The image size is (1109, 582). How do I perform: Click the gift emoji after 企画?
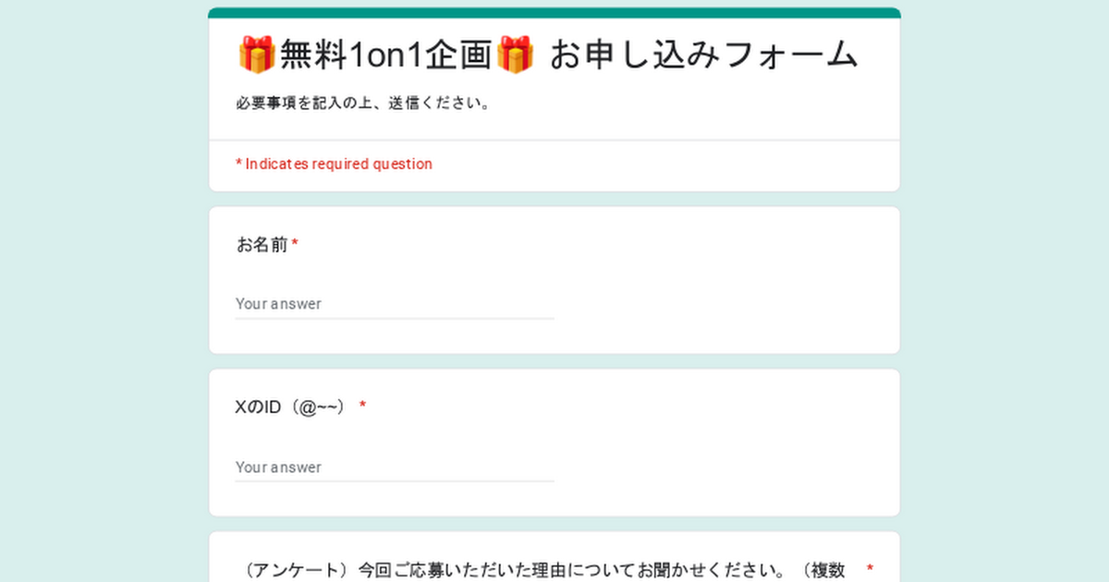[x=515, y=55]
